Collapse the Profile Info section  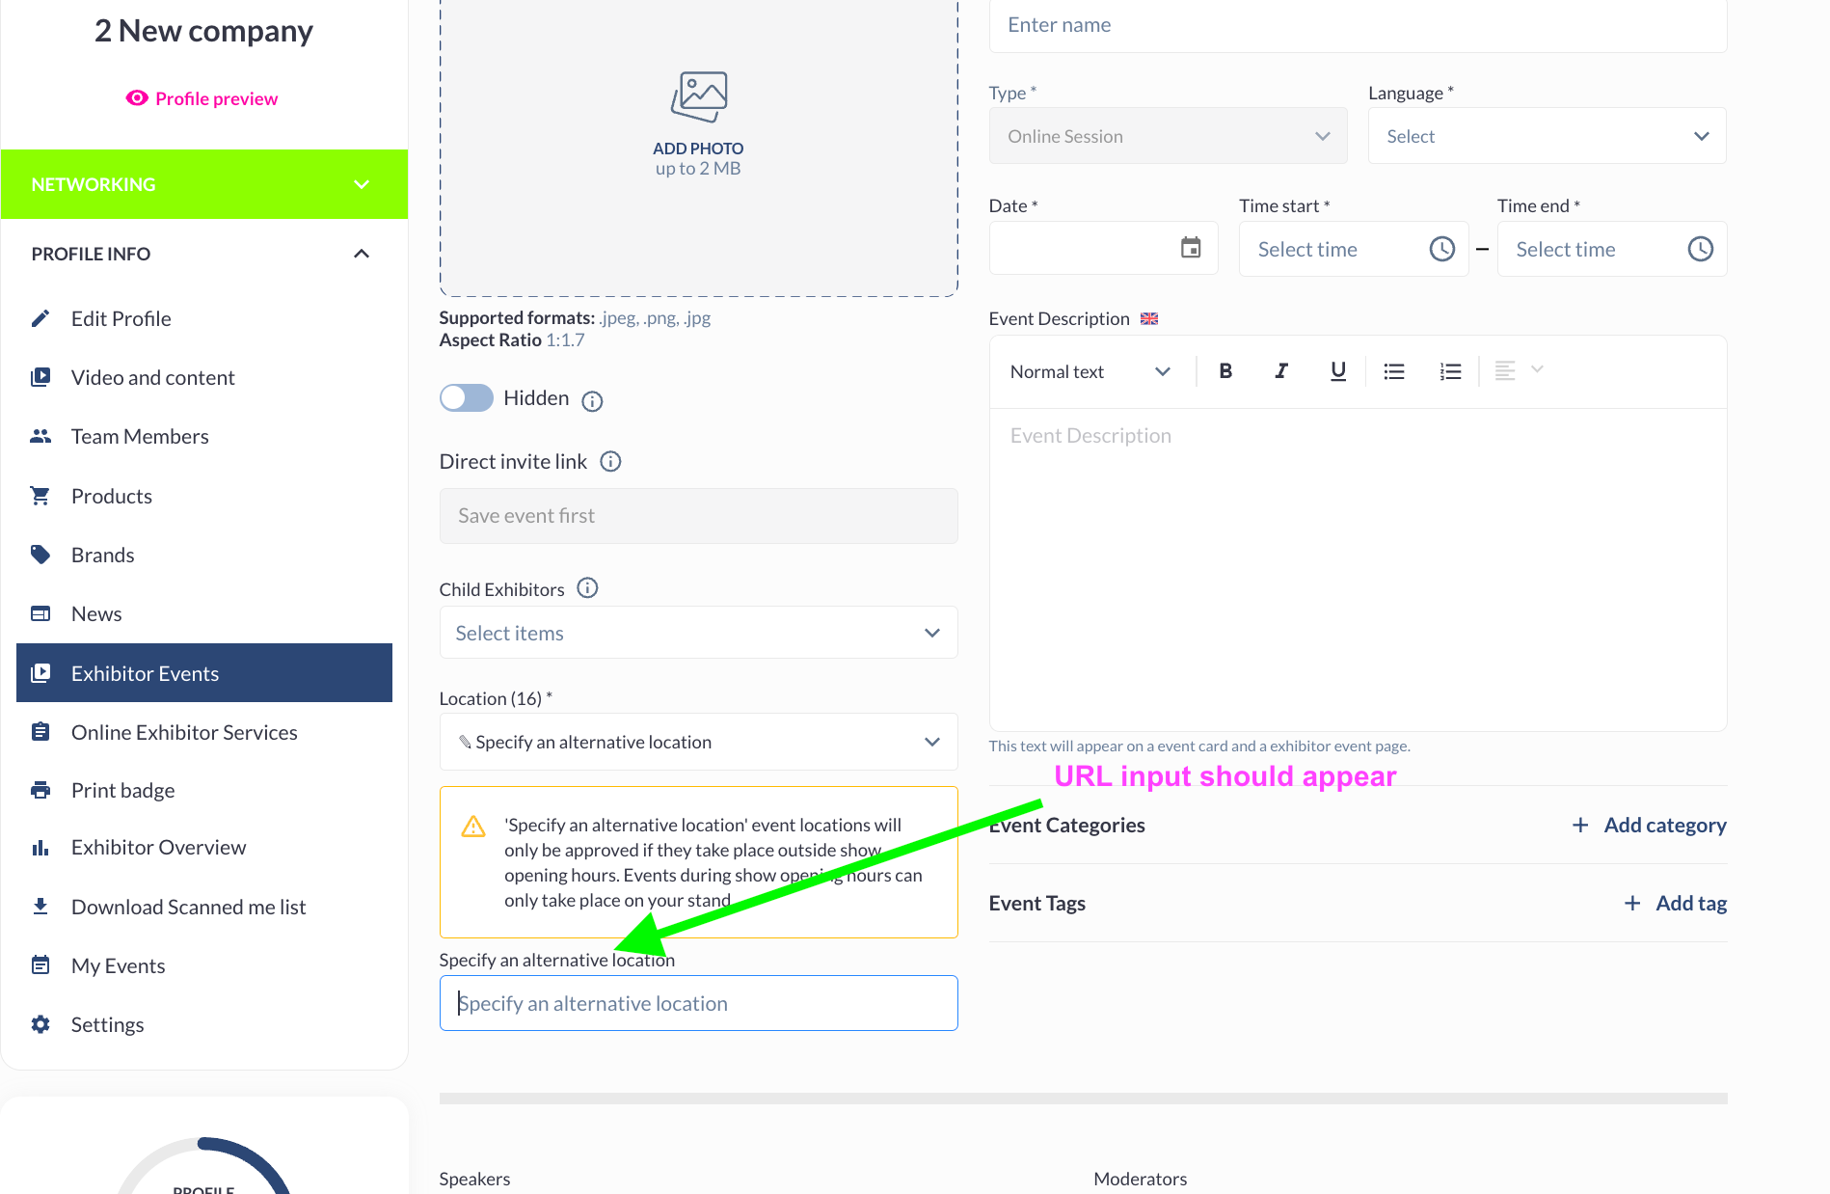point(204,254)
